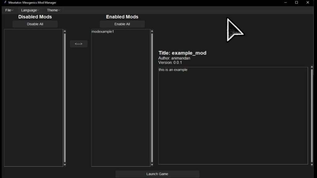Screen dimensions: 317x178
Task: Click the up arrow on Disabled Mods scrollbar
Action: 65,31
